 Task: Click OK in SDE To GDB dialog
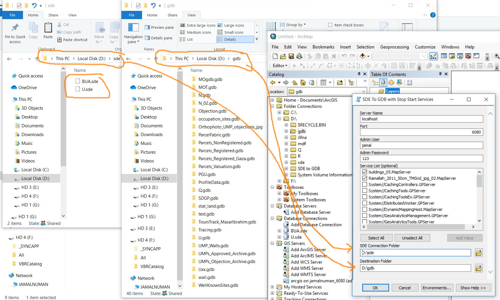click(375, 288)
